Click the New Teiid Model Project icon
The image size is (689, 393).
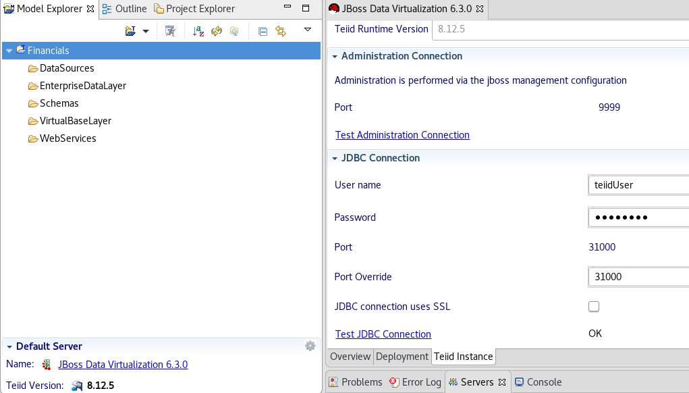pos(130,30)
